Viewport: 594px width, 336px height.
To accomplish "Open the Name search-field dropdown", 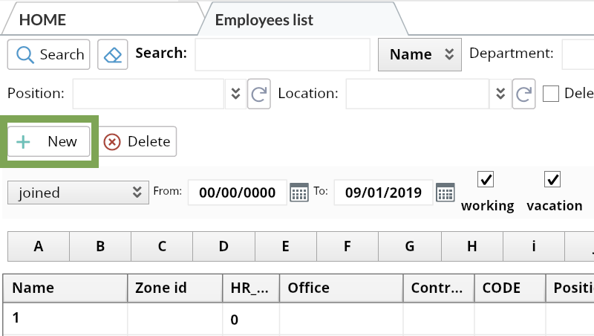I will point(420,54).
